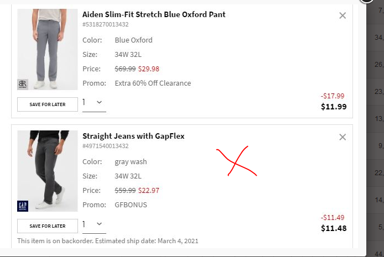
Task: Open Aiden Slim-Fit Stretch Blue Oxford Pant title
Action: coord(154,14)
